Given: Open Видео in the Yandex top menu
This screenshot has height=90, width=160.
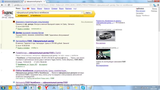Looking at the screenshot, I should [x=61, y=8].
